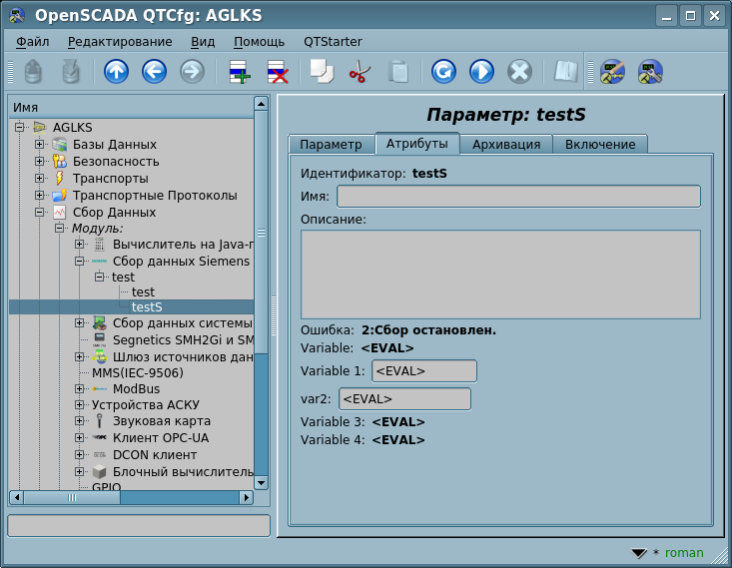Image resolution: width=732 pixels, height=568 pixels.
Task: Click the scissors Cut icon
Action: [x=359, y=72]
